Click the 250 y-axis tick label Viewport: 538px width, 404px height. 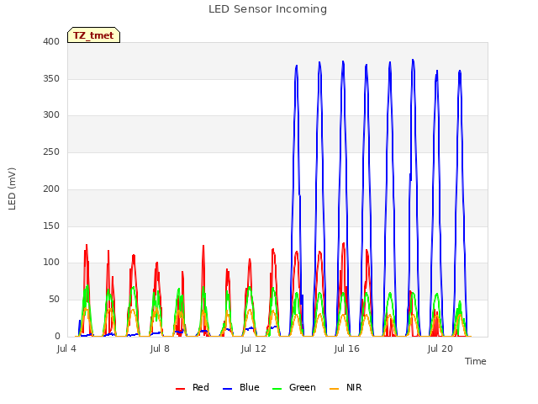[x=51, y=151]
